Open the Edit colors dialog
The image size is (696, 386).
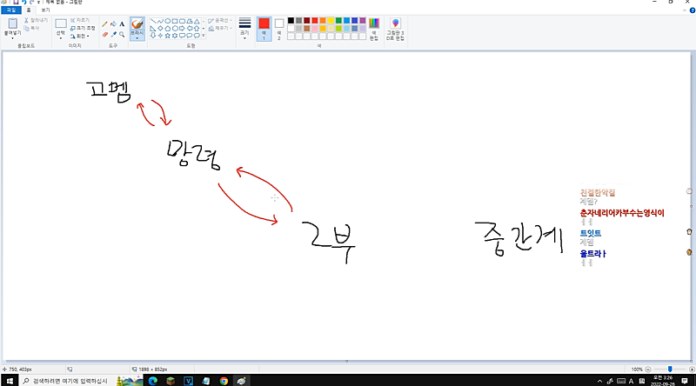click(374, 30)
